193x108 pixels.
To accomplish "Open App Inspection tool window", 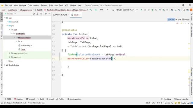I will [74, 99].
